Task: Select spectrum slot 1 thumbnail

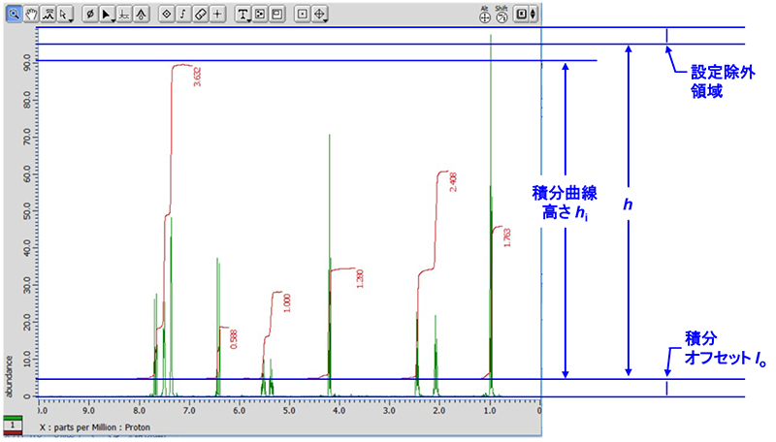Action: pyautogui.click(x=13, y=426)
